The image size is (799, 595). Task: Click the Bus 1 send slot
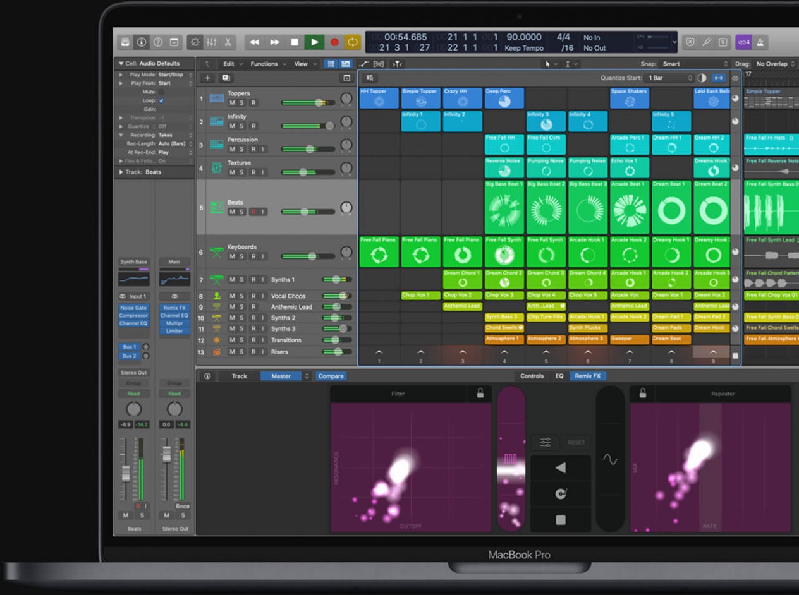tap(129, 347)
